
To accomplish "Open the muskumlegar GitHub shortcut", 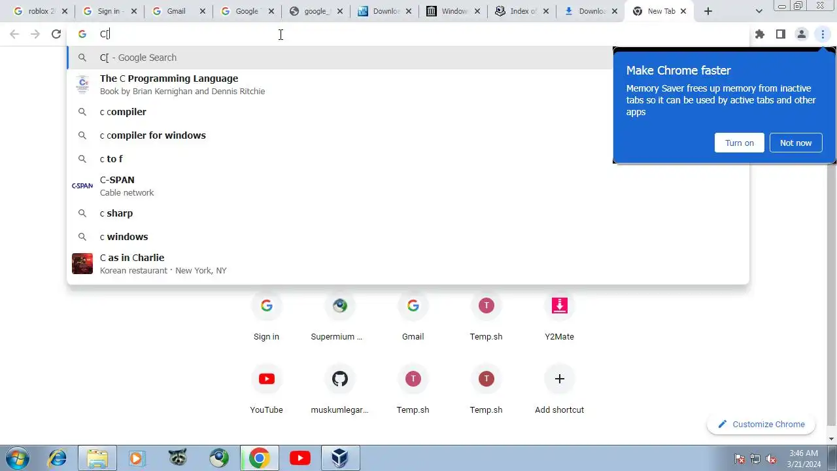I will [x=339, y=391].
